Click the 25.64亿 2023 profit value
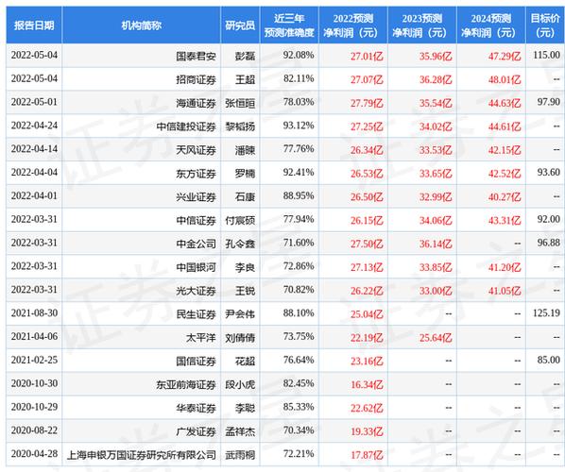Screen dimensions: 565x472 click(x=436, y=338)
